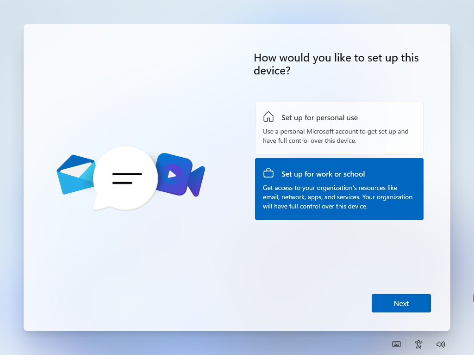
Task: Click Next to proceed with work setup
Action: coord(401,303)
